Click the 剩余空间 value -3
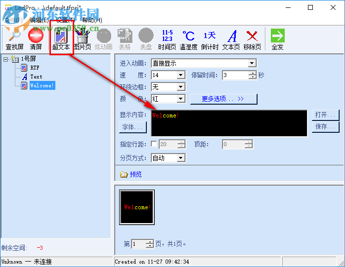345x267 pixels. [x=40, y=248]
